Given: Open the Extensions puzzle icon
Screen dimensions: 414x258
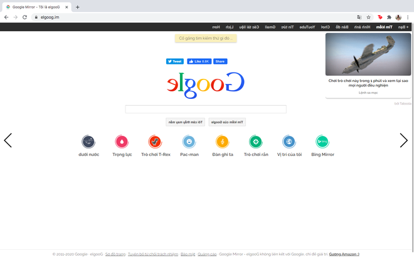Looking at the screenshot, I should coord(389,17).
